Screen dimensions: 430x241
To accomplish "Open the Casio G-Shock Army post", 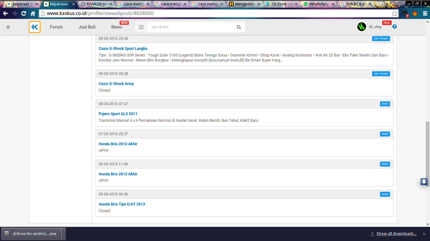I will click(116, 84).
